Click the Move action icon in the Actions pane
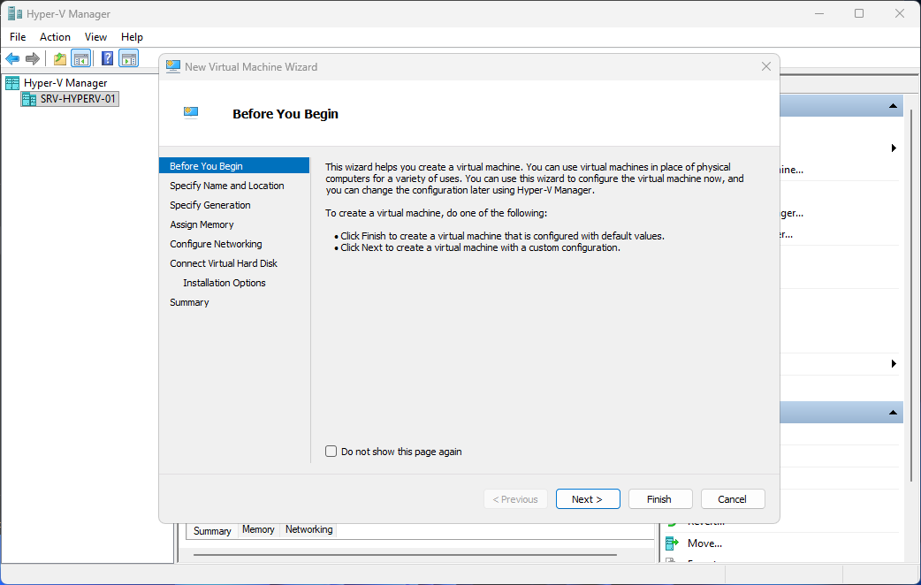 674,543
